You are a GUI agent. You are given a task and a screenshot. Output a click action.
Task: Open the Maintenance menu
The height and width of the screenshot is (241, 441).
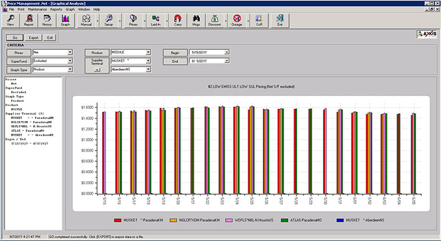coord(37,9)
